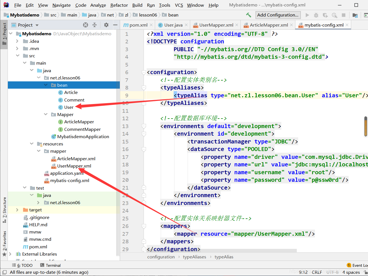Open the File menu

point(18,5)
